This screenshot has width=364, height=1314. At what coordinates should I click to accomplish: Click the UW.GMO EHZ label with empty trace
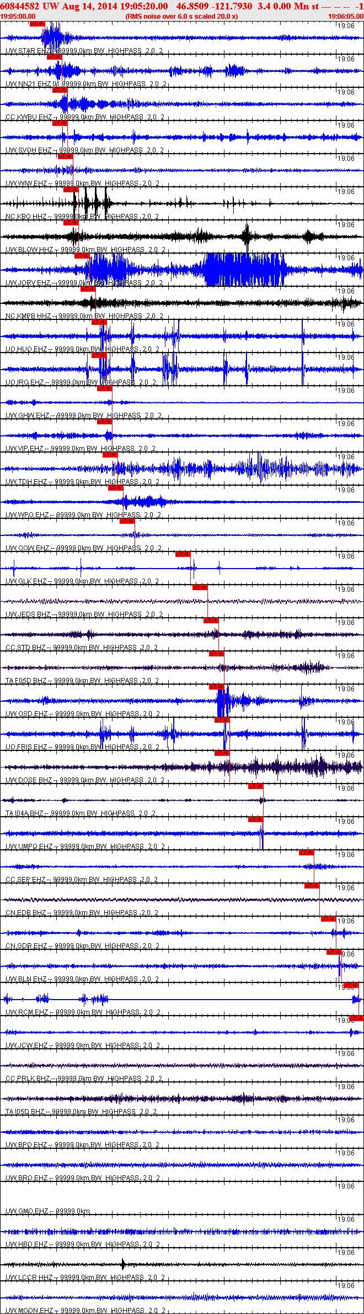point(47,1211)
